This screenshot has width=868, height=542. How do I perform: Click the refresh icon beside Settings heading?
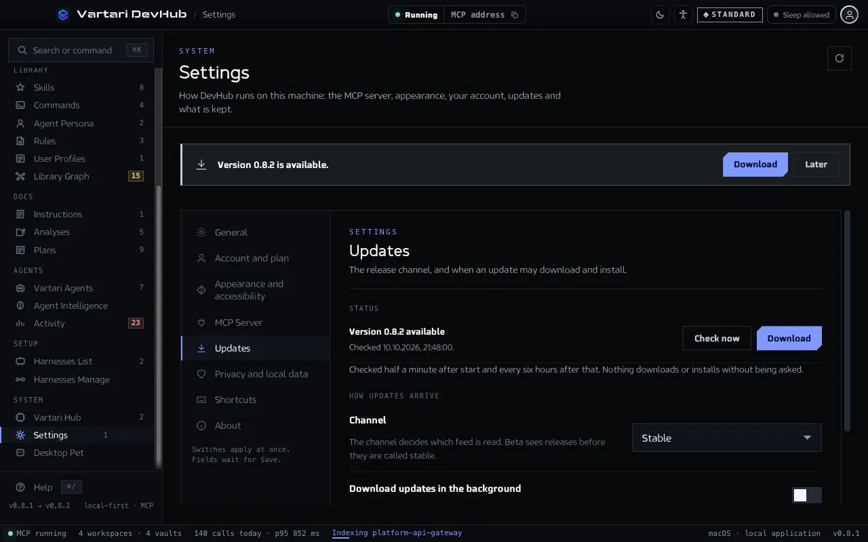tap(840, 58)
